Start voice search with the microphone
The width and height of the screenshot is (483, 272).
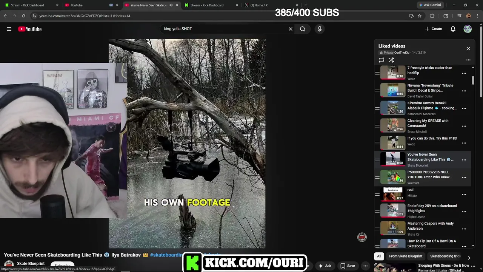coord(320,29)
